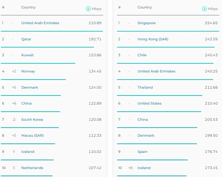This screenshot has height=177, width=222.
Task: Select Thailand in the rankings
Action: click(x=145, y=87)
